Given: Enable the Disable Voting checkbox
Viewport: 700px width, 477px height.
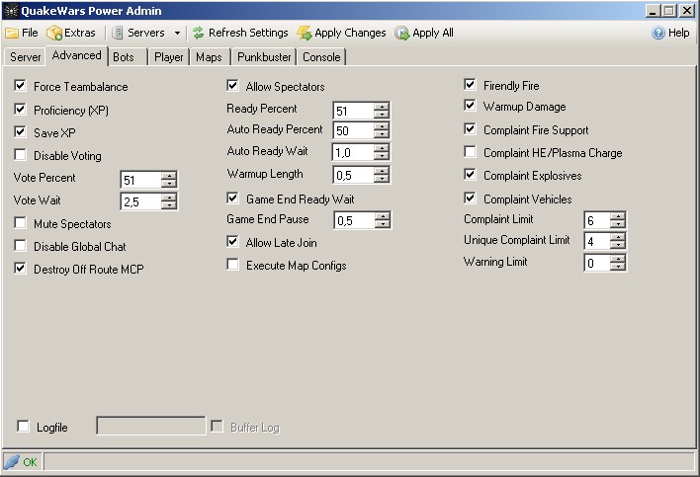Looking at the screenshot, I should [20, 155].
